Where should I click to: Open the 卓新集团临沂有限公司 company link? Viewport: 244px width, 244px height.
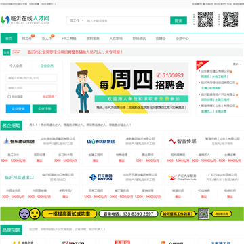coord(140,138)
